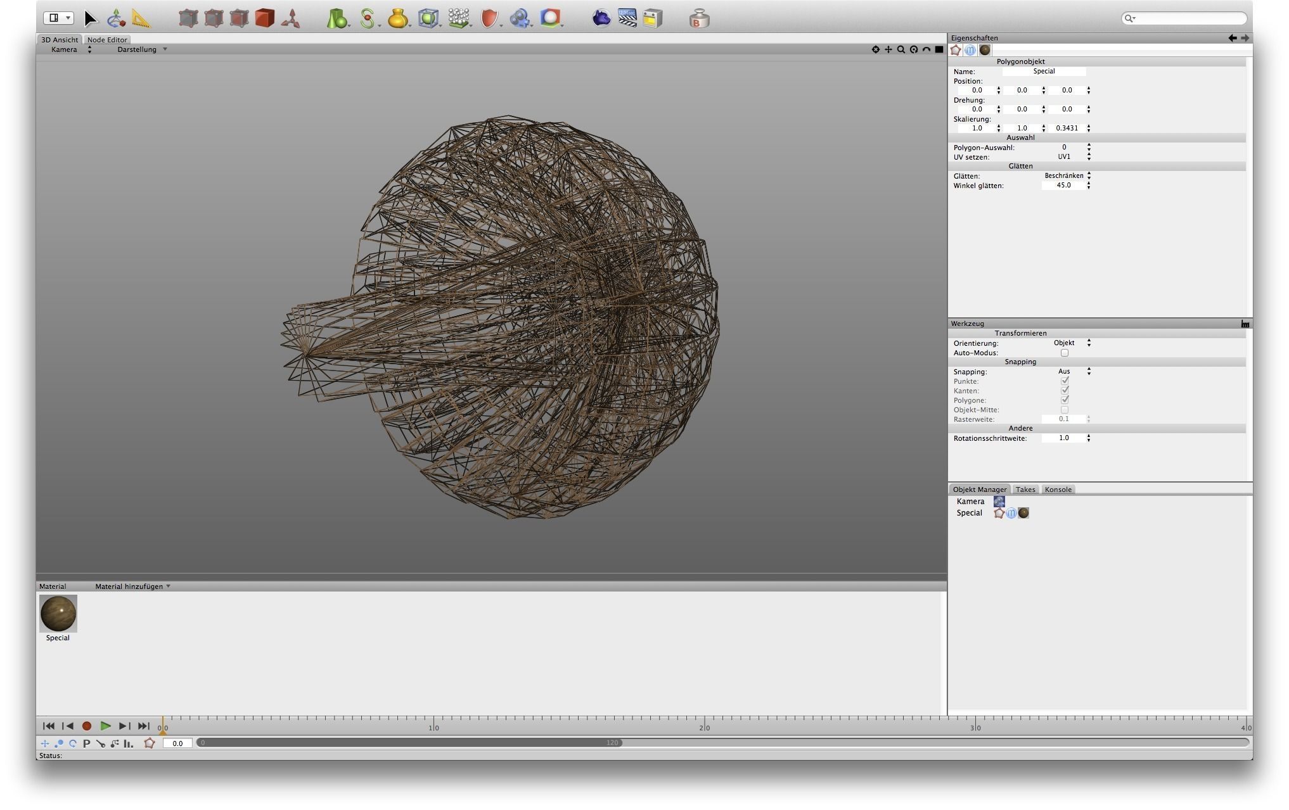1289x810 pixels.
Task: Switch to solid red cube object mode
Action: click(x=264, y=18)
